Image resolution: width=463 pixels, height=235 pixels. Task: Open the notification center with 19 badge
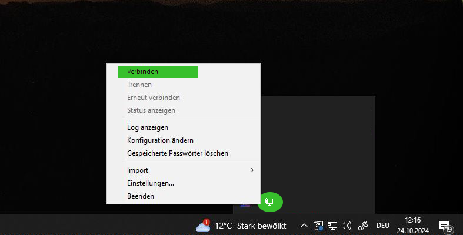[446, 226]
